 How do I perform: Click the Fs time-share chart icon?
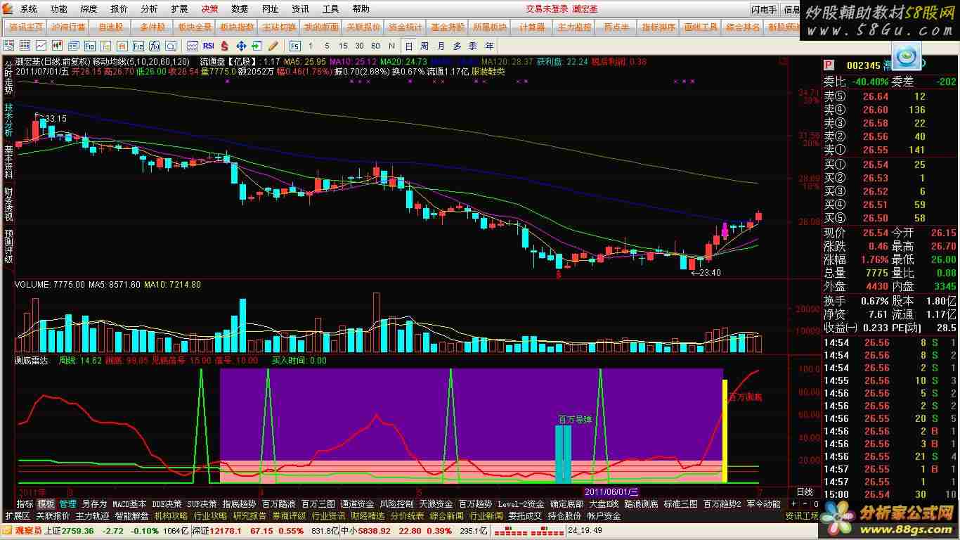click(294, 46)
